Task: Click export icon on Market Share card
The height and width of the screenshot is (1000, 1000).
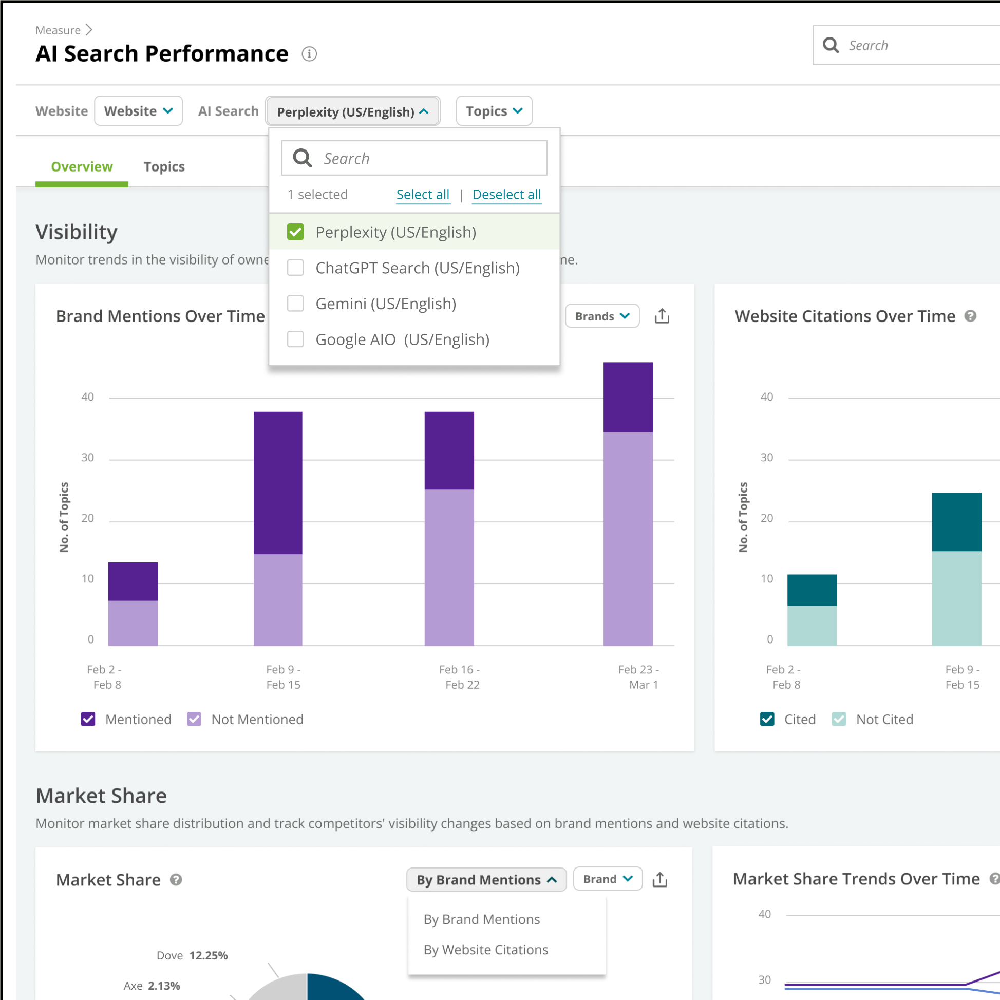Action: (659, 879)
